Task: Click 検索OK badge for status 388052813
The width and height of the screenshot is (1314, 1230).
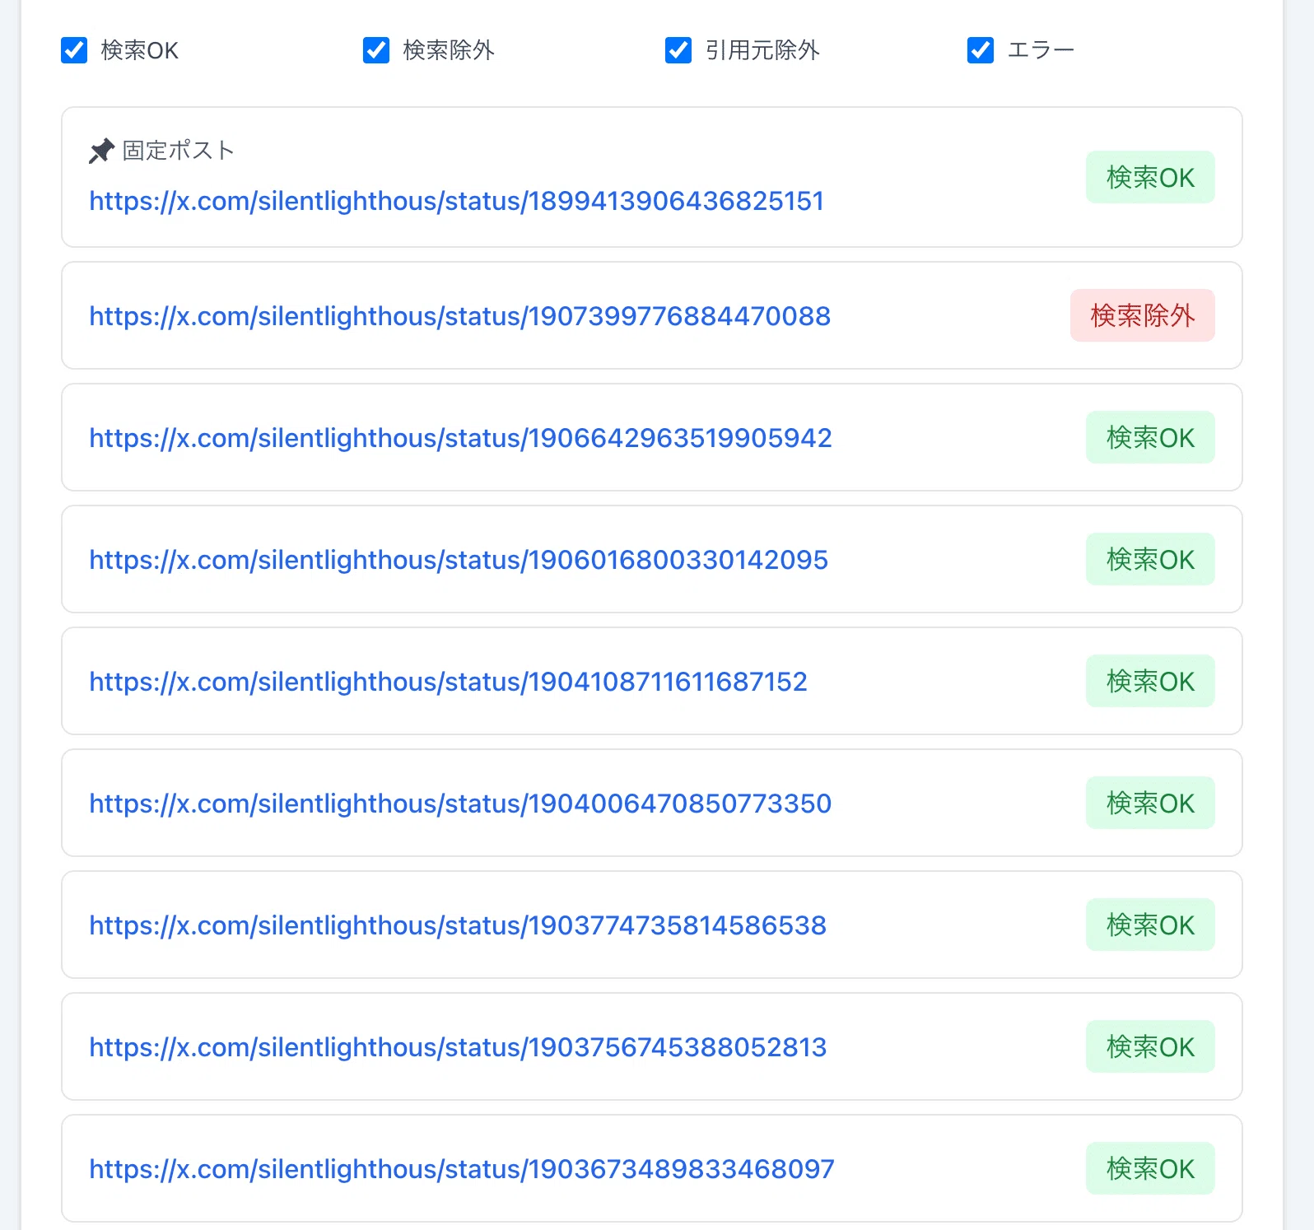Action: tap(1150, 1046)
